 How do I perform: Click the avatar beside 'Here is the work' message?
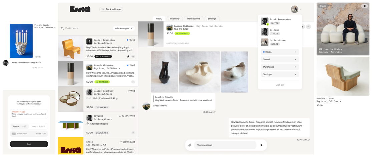coord(6,63)
